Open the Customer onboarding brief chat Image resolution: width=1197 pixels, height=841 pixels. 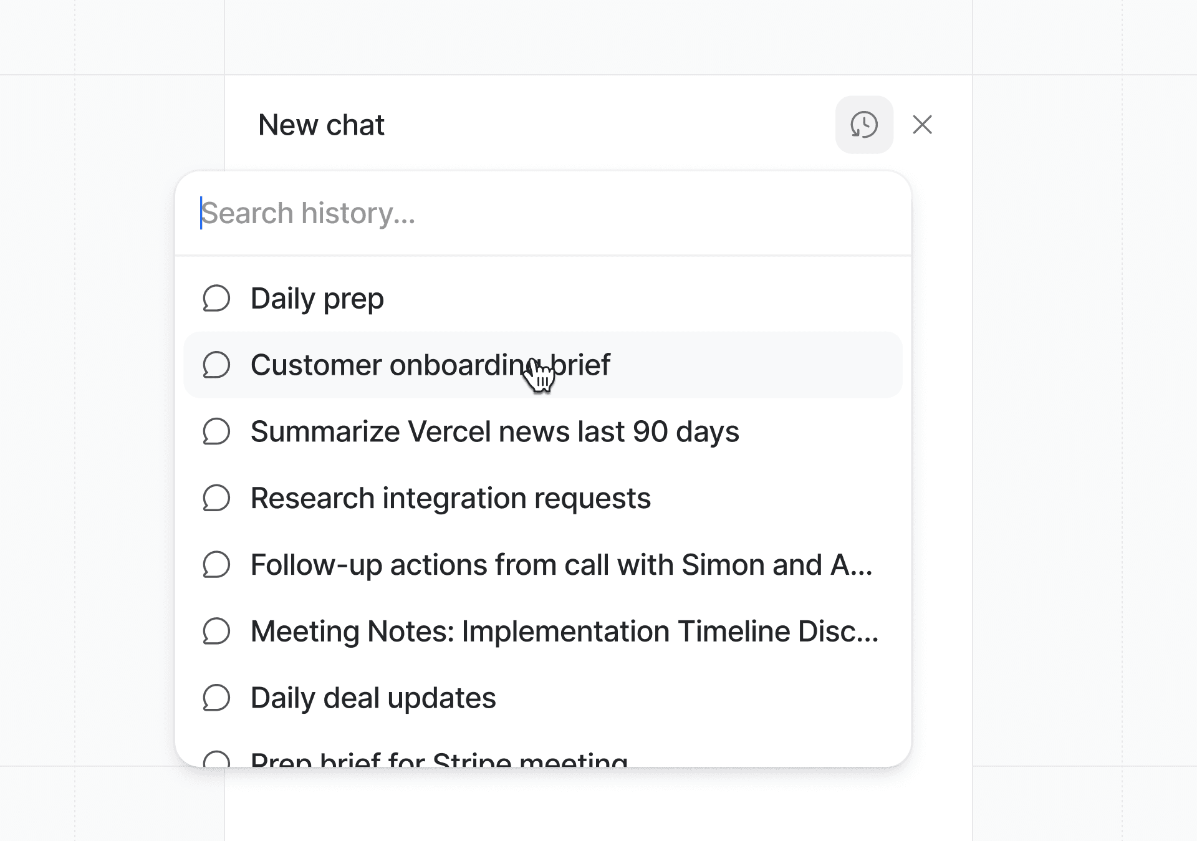point(430,365)
